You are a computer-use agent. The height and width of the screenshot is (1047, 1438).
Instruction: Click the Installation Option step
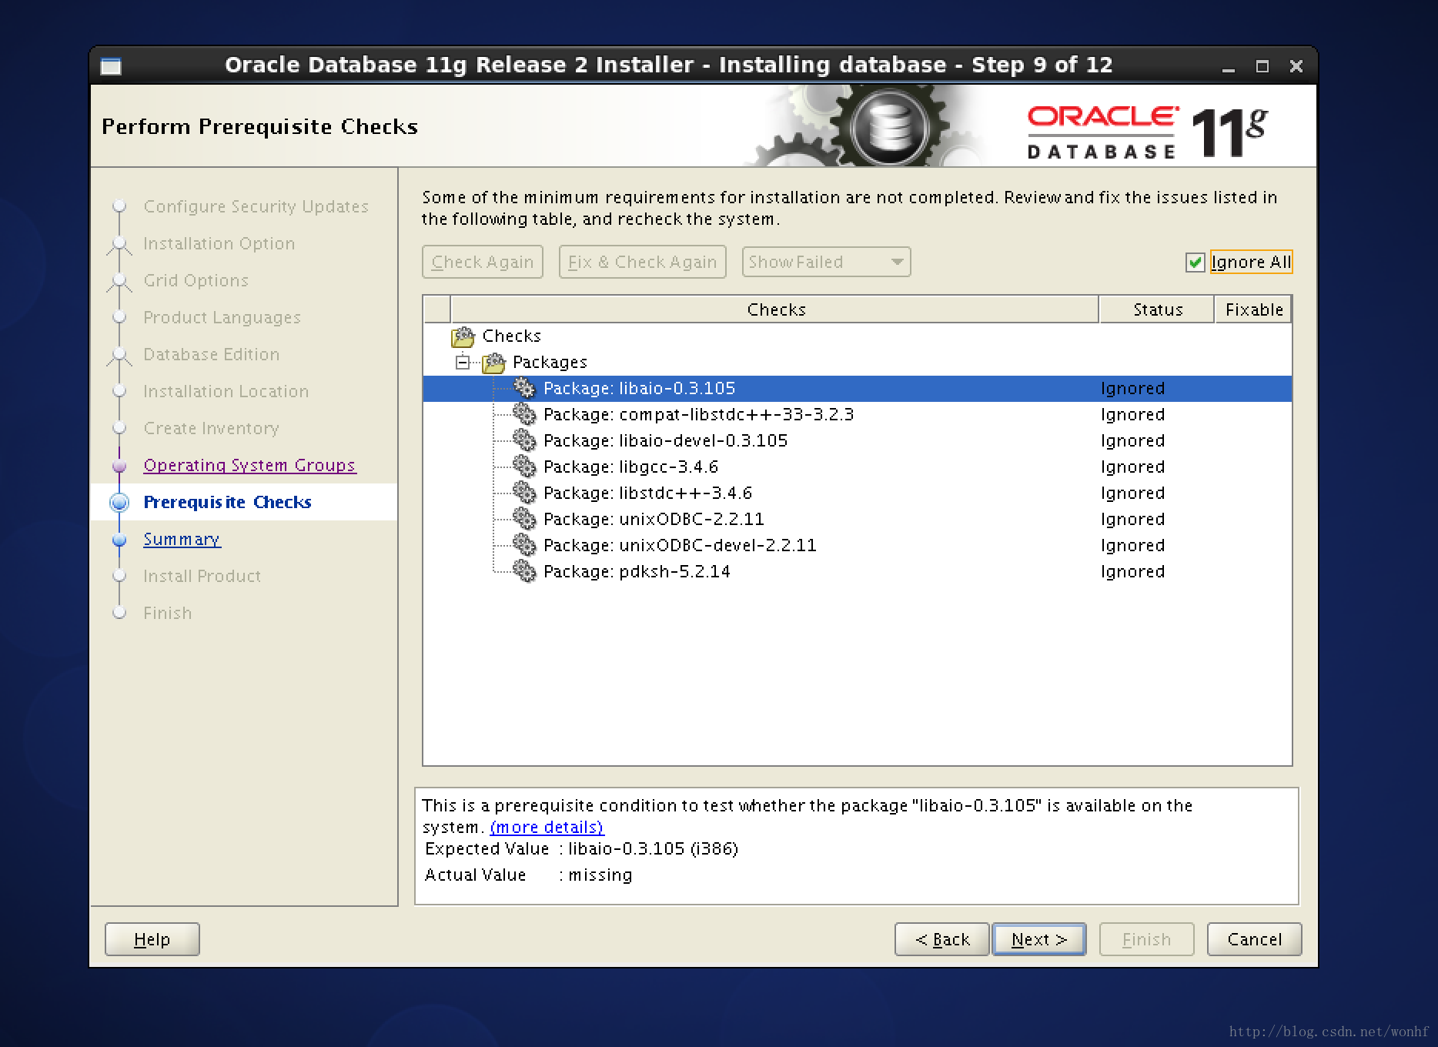(219, 243)
